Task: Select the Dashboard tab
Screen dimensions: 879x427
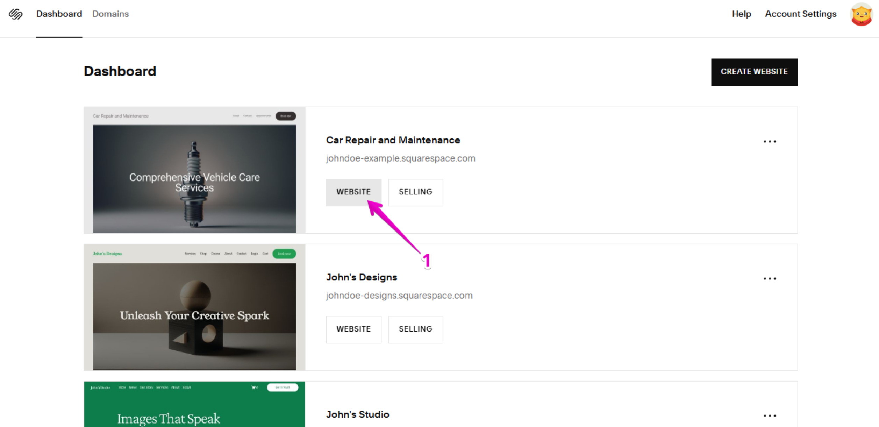Action: pos(59,14)
